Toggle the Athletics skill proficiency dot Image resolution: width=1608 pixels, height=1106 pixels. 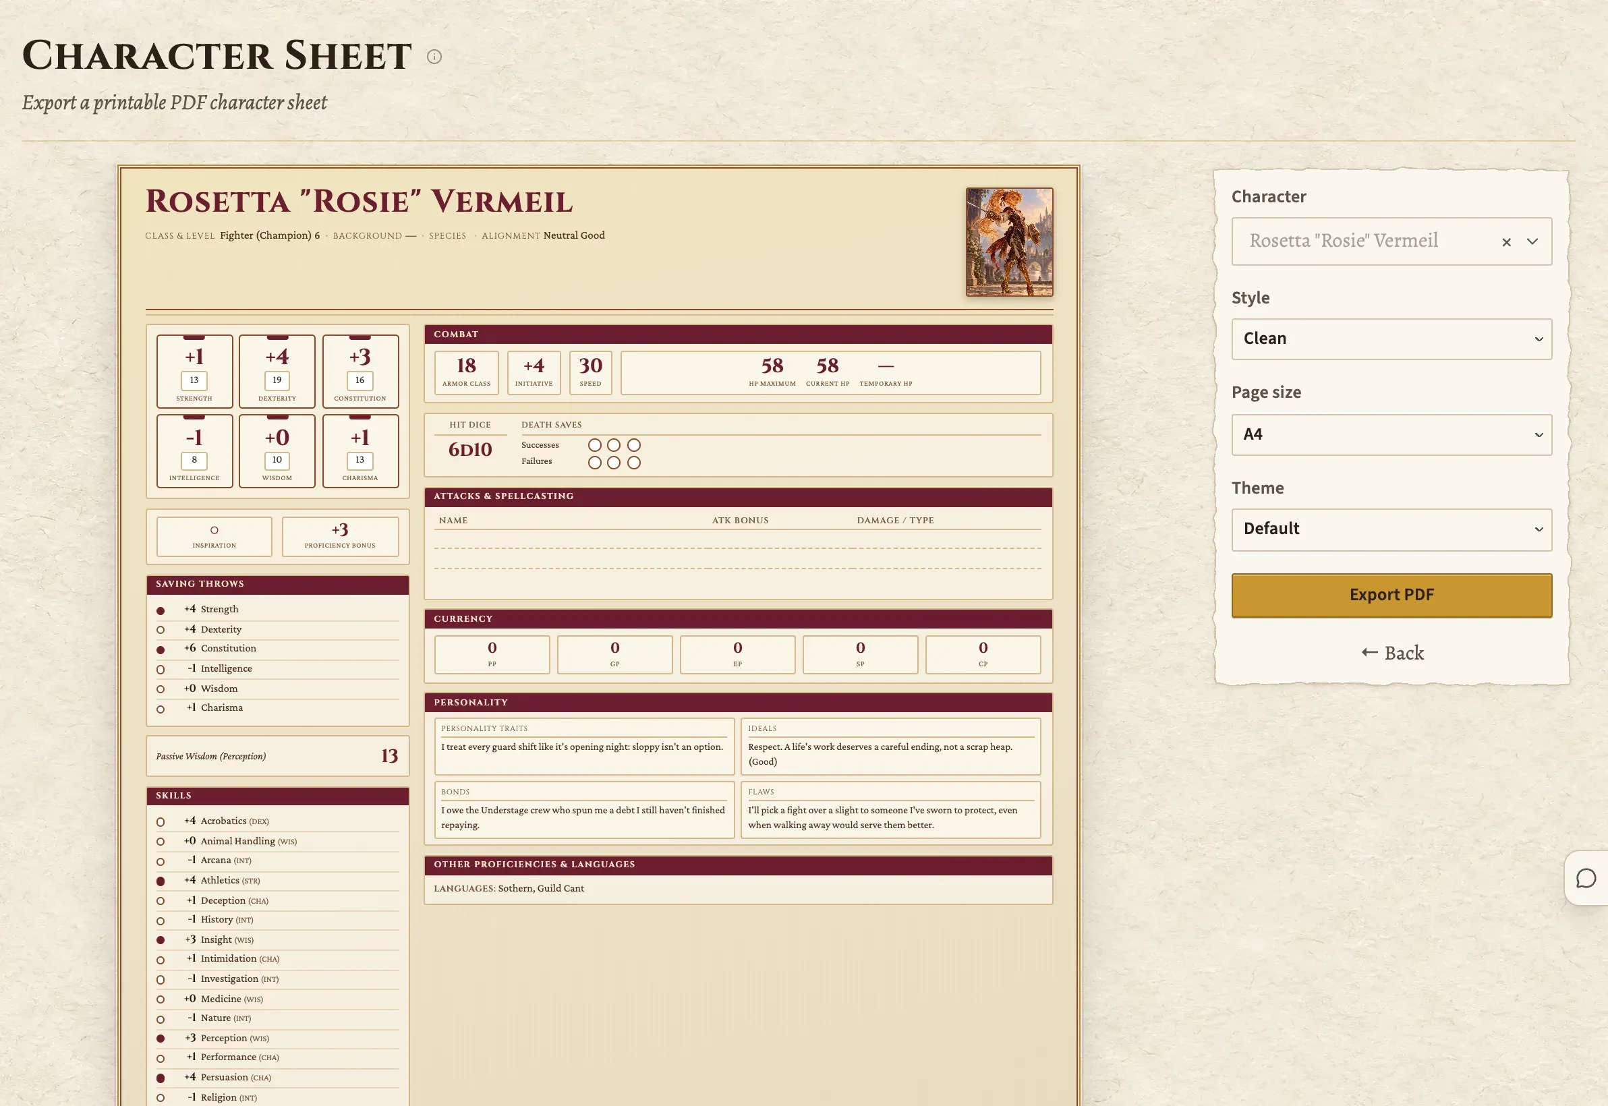161,881
